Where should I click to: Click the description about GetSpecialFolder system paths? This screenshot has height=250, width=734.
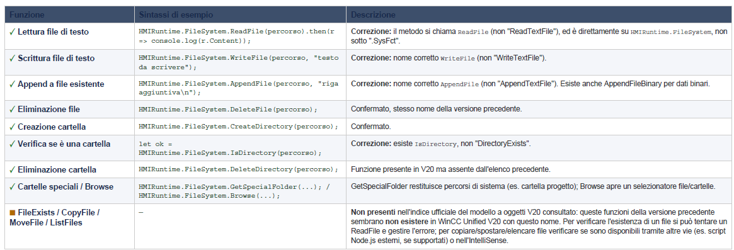[x=533, y=186]
